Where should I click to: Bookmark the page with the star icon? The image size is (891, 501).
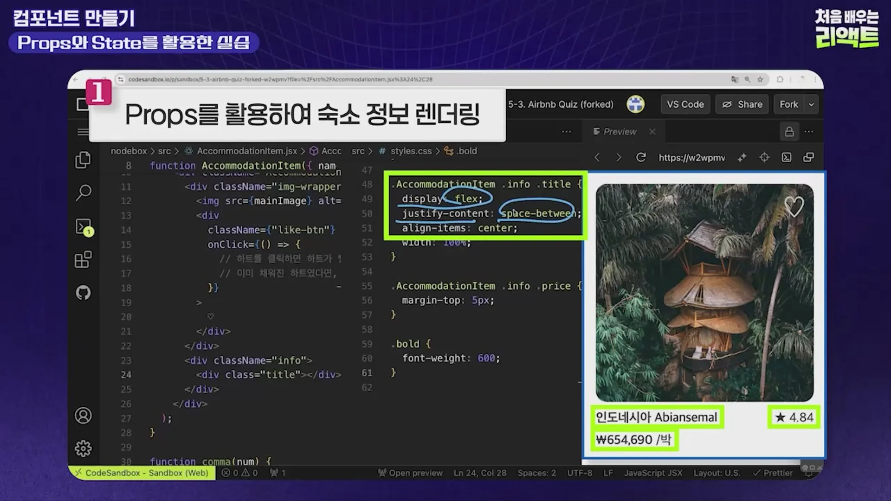760,79
